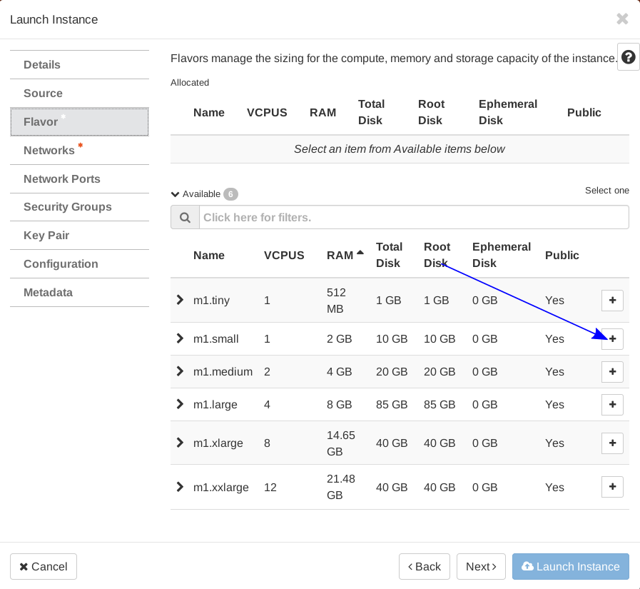Collapse the Available flavors section
The width and height of the screenshot is (640, 589).
(175, 194)
